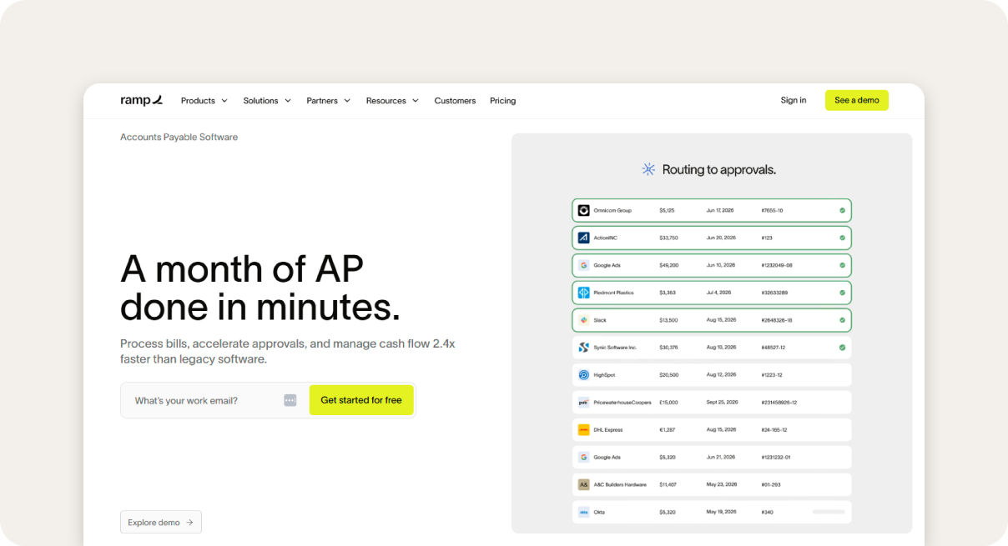Click the €1,287 amount cell
The width and height of the screenshot is (1008, 546).
[667, 430]
